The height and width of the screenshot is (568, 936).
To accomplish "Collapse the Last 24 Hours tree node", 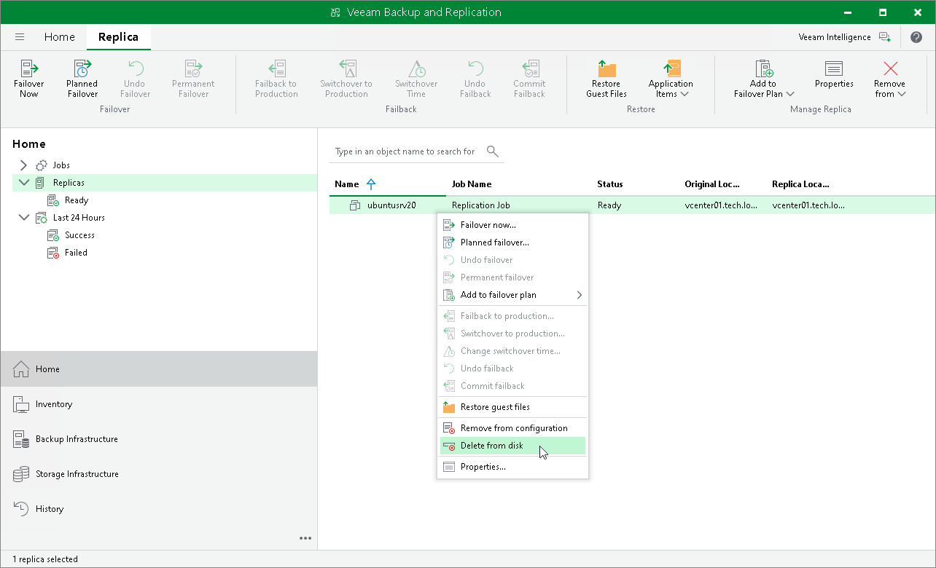I will [23, 218].
